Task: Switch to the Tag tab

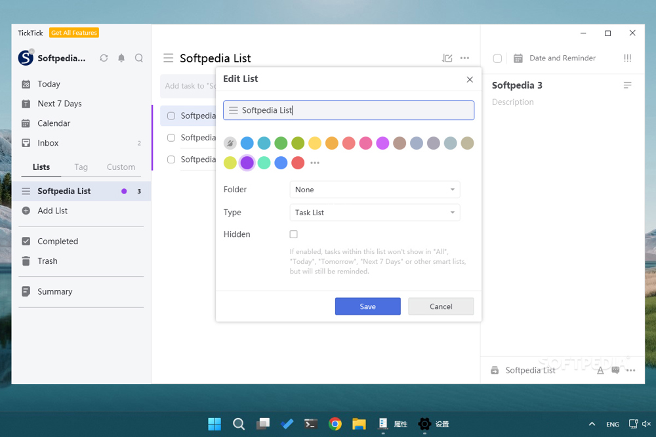Action: tap(81, 167)
